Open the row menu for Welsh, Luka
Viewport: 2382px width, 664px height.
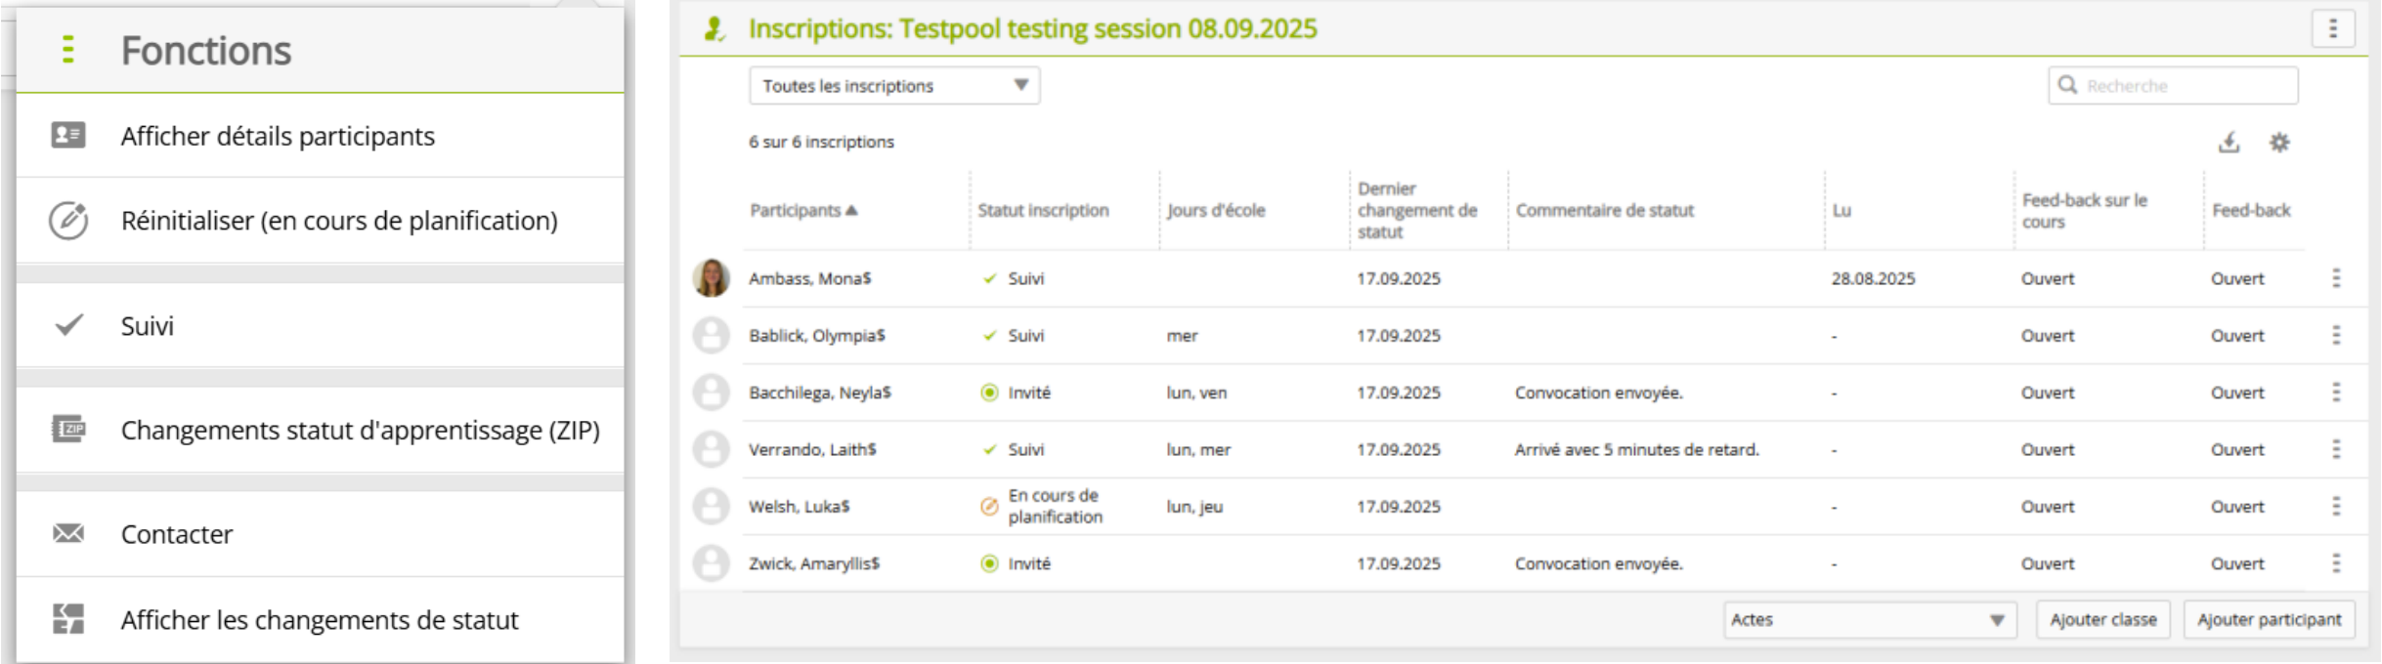(2336, 506)
